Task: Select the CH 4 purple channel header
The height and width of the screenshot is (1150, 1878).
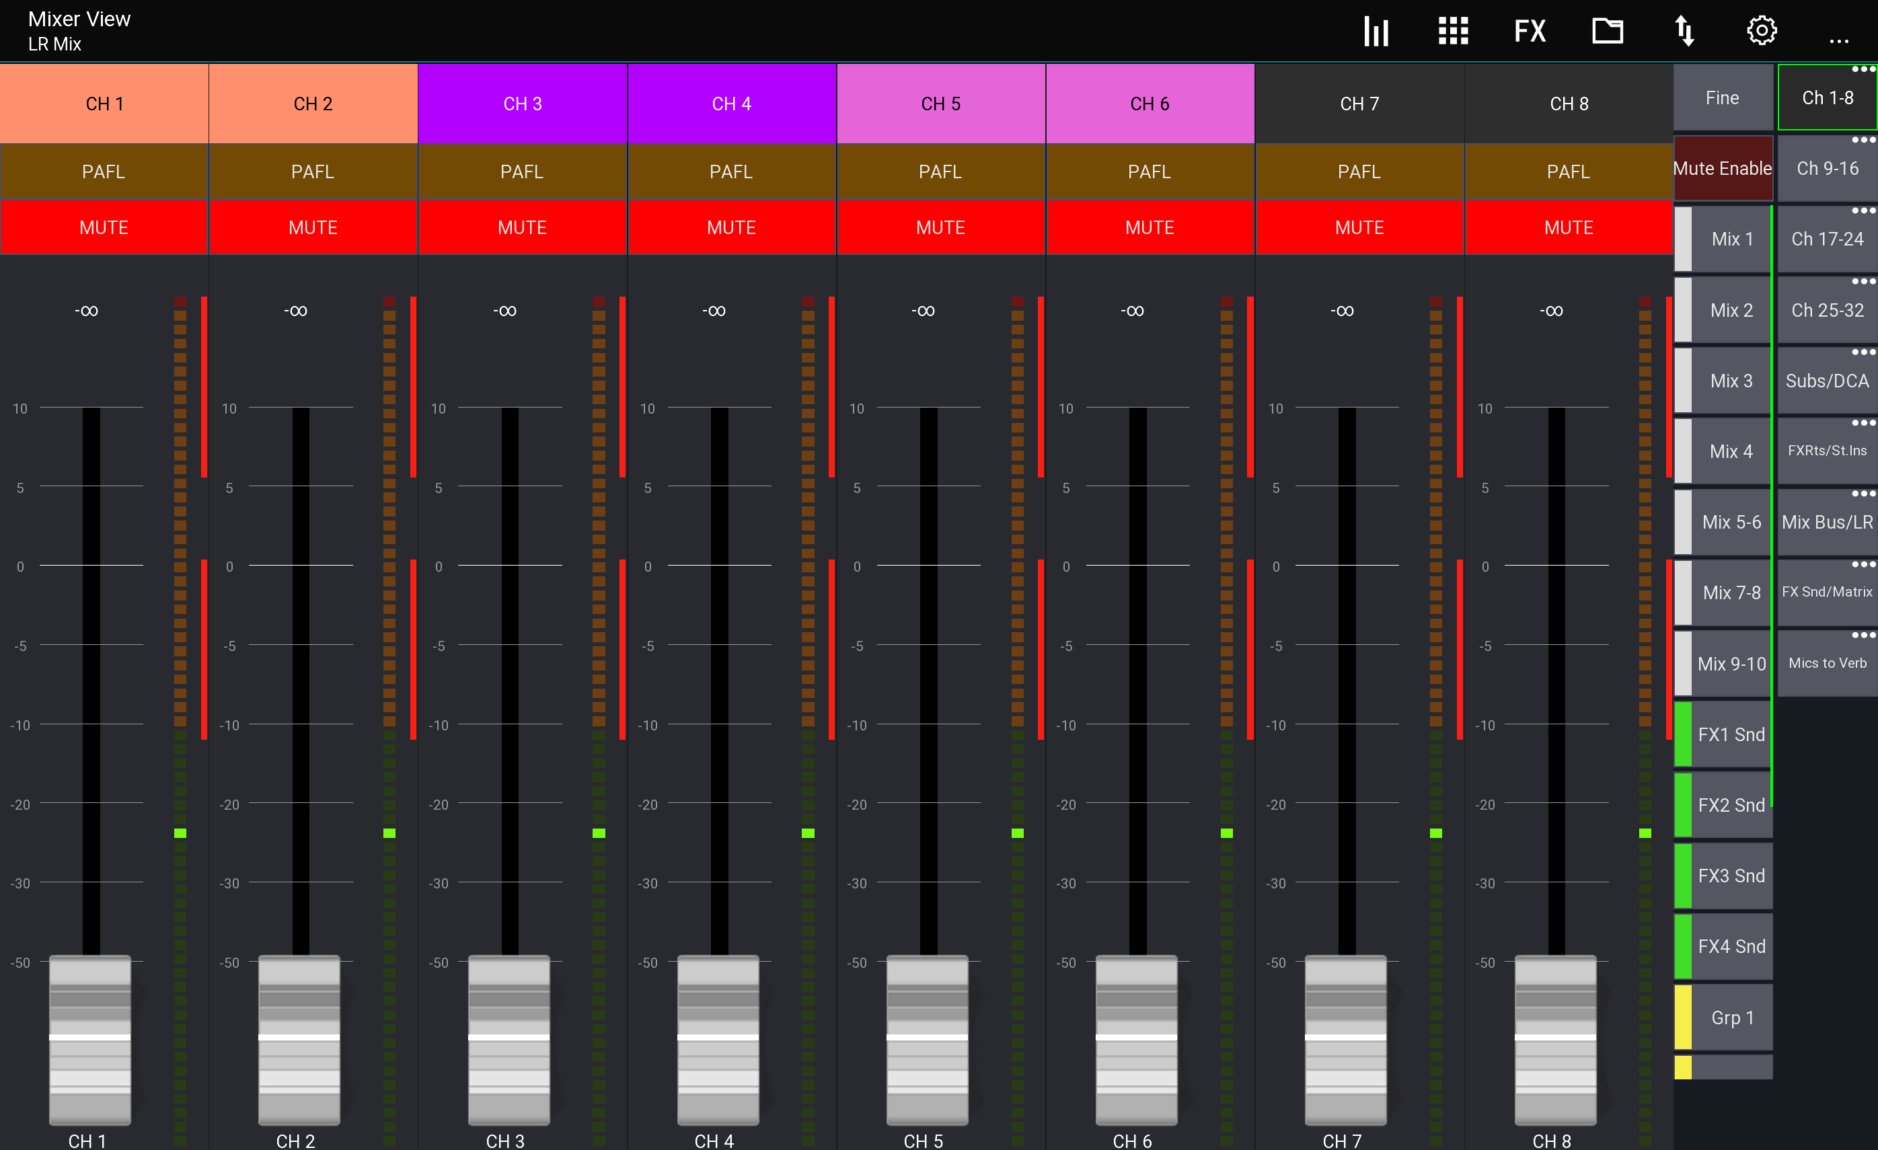Action: coord(732,104)
